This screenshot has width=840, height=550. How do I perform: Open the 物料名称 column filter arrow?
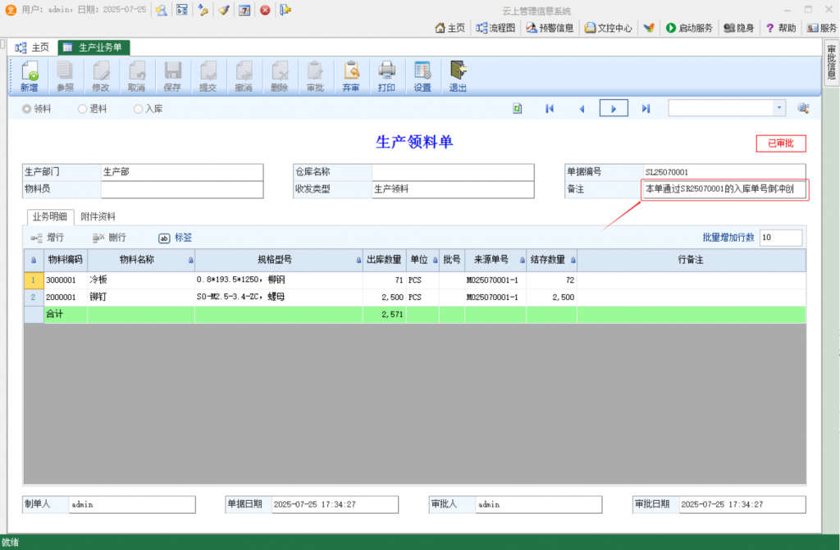190,261
